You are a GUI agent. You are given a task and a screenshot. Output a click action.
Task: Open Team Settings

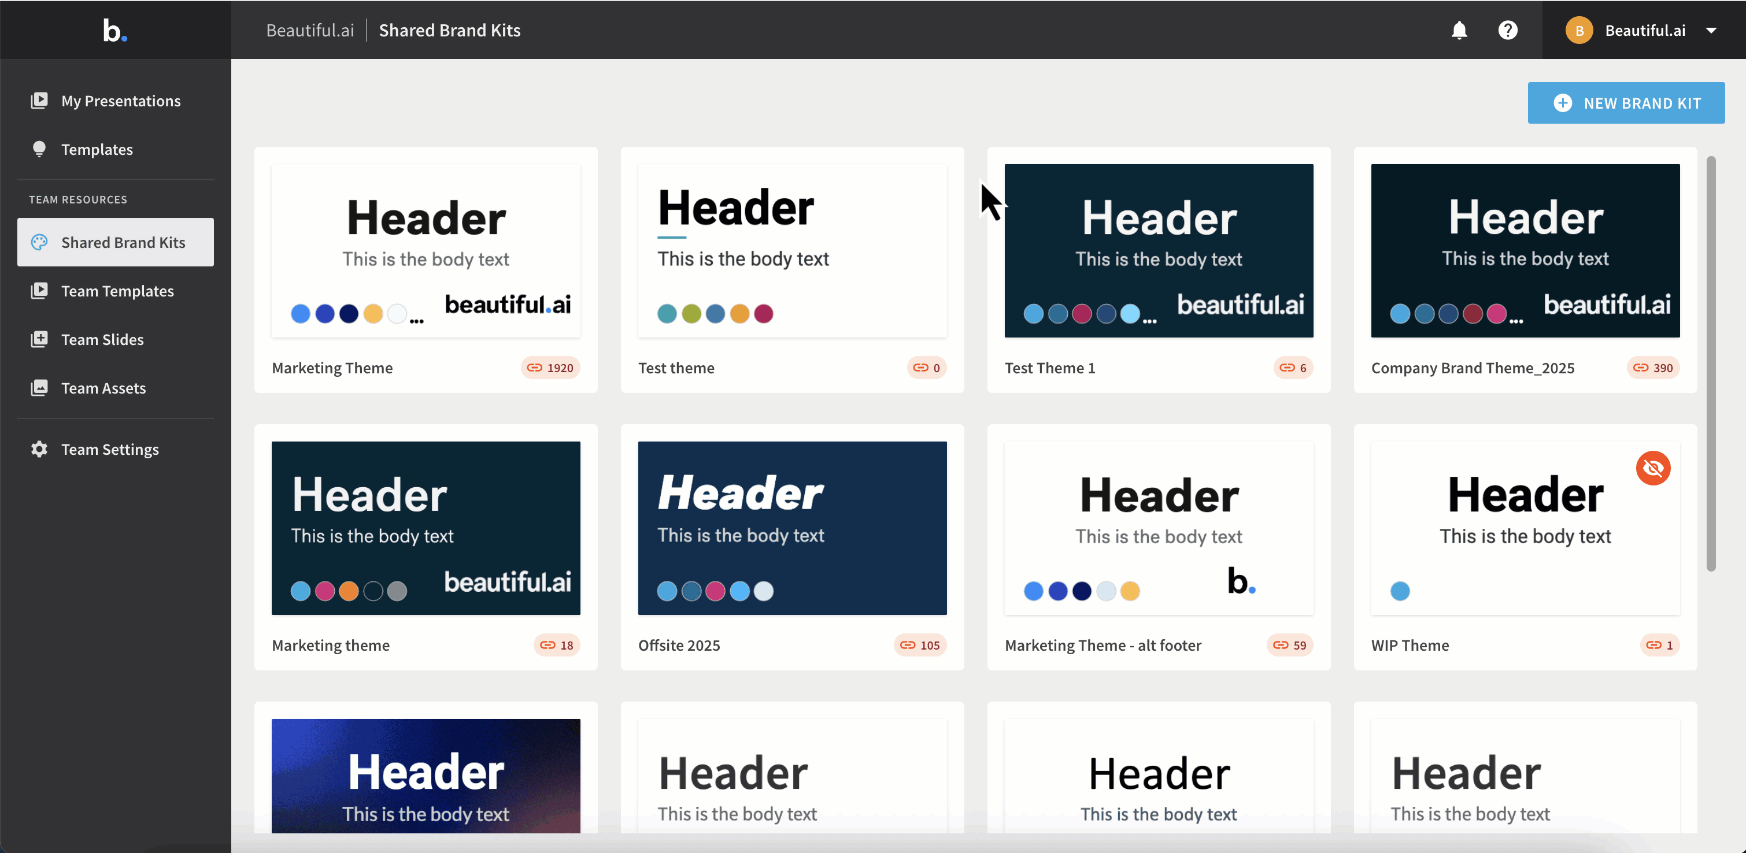click(x=115, y=449)
